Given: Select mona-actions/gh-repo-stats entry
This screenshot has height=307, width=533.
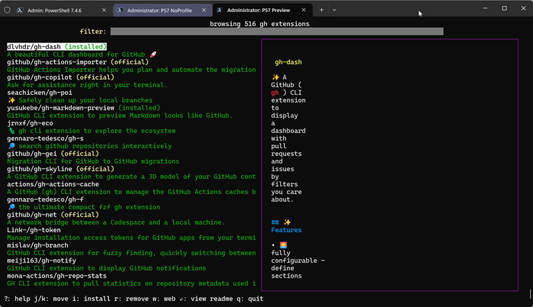Looking at the screenshot, I should tap(57, 276).
